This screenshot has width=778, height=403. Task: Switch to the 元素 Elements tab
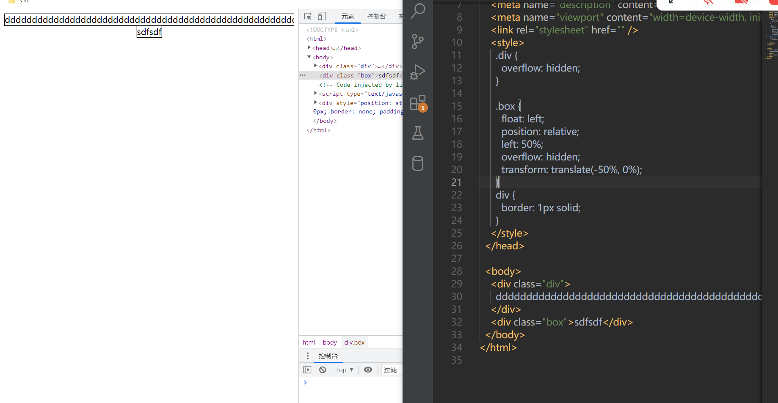click(x=348, y=17)
